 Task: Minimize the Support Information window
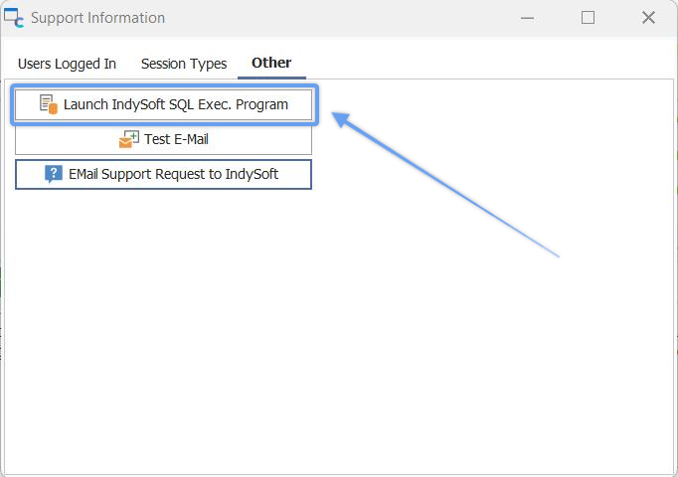(527, 18)
